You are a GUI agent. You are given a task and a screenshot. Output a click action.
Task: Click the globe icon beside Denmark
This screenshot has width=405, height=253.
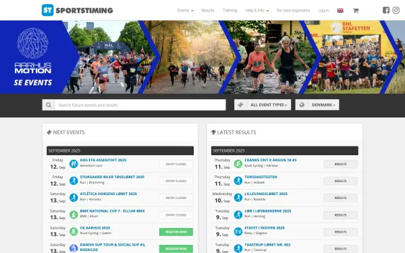click(x=302, y=105)
